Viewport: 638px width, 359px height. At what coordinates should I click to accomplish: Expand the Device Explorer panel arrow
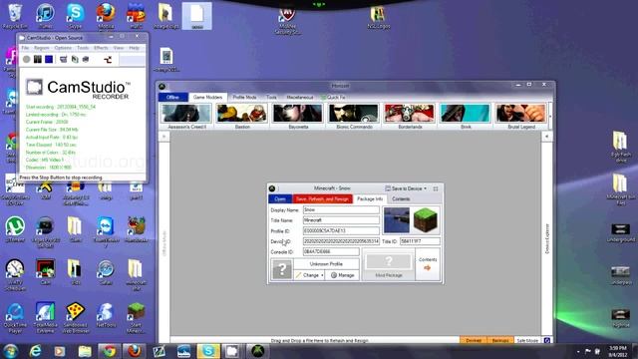(547, 137)
